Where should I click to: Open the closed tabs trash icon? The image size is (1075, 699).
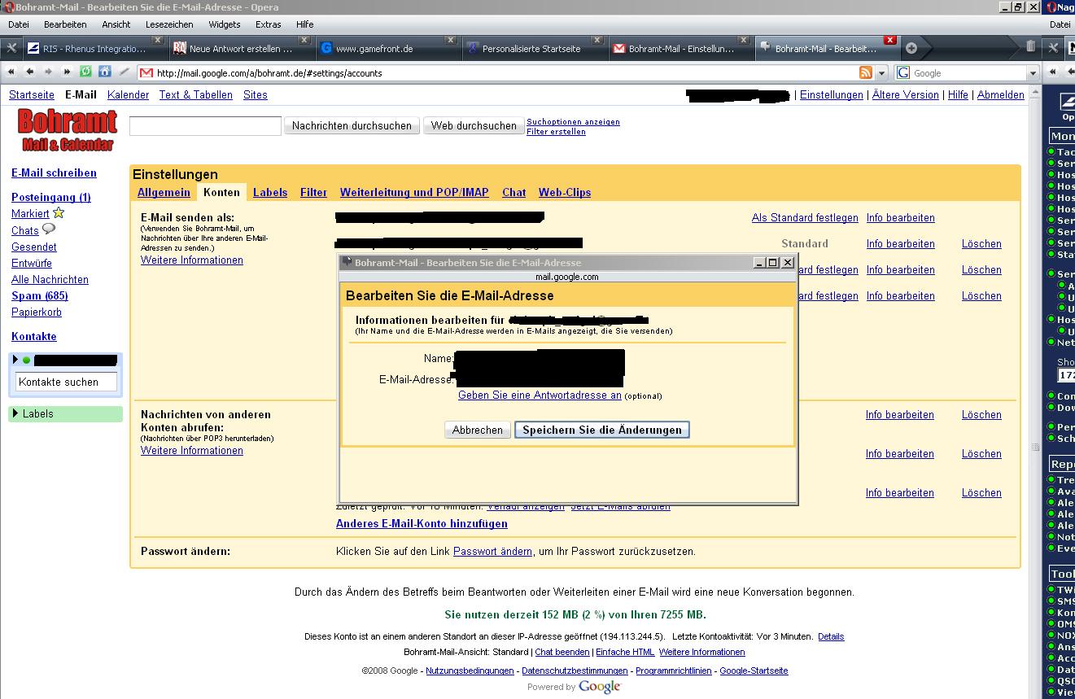tap(1030, 47)
